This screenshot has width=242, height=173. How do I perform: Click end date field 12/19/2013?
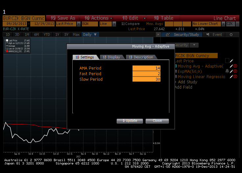pyautogui.click(x=42, y=24)
